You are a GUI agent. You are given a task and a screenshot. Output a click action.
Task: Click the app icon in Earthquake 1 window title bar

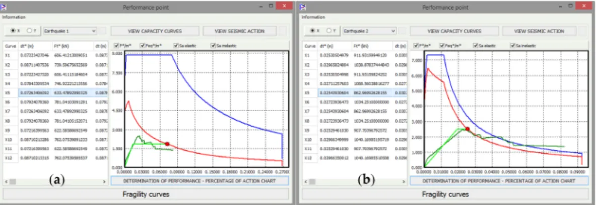point(4,7)
